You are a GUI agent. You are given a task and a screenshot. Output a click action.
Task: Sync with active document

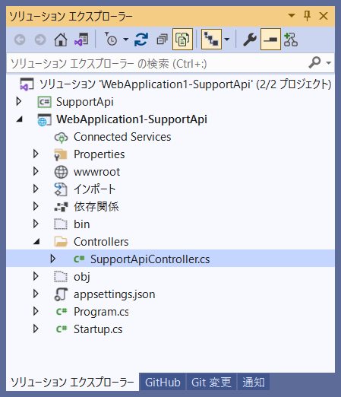pyautogui.click(x=141, y=40)
